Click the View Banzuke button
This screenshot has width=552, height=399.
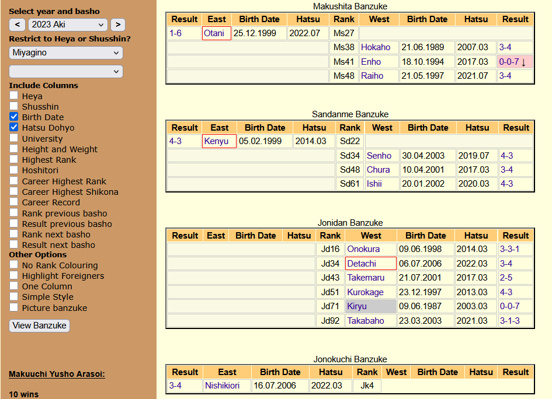[x=40, y=325]
